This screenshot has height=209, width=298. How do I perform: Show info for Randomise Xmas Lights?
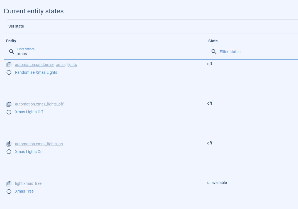point(9,72)
